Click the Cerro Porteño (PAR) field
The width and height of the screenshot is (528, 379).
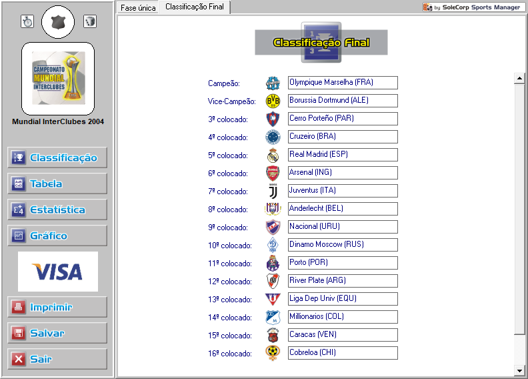(343, 119)
